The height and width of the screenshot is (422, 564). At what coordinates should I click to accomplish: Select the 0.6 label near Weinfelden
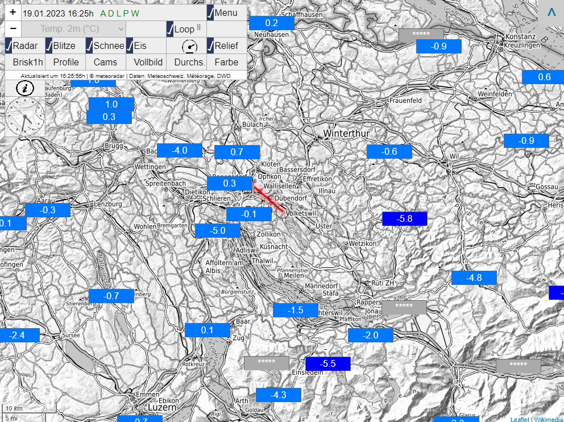pos(543,77)
